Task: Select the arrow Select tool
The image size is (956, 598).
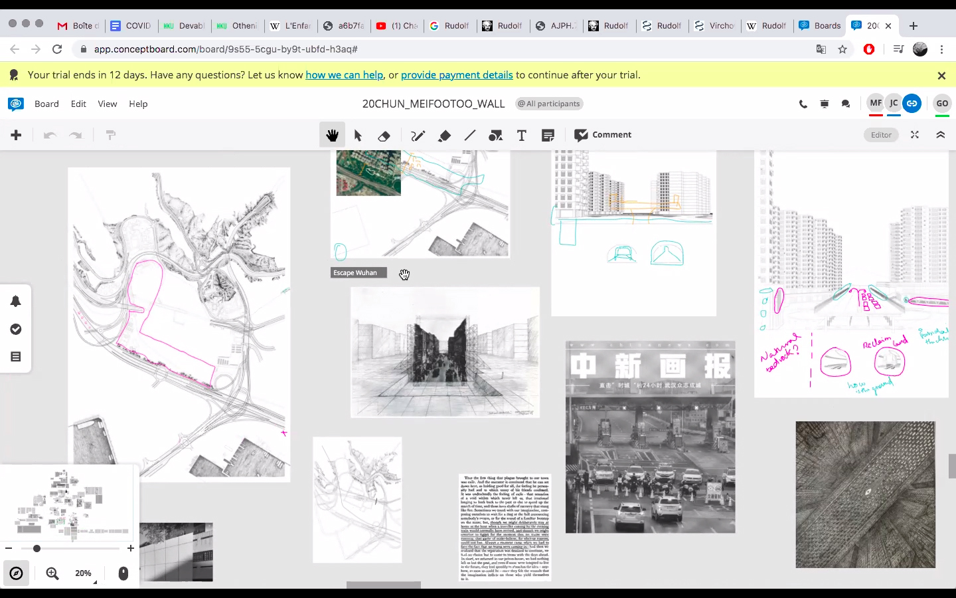Action: (x=358, y=136)
